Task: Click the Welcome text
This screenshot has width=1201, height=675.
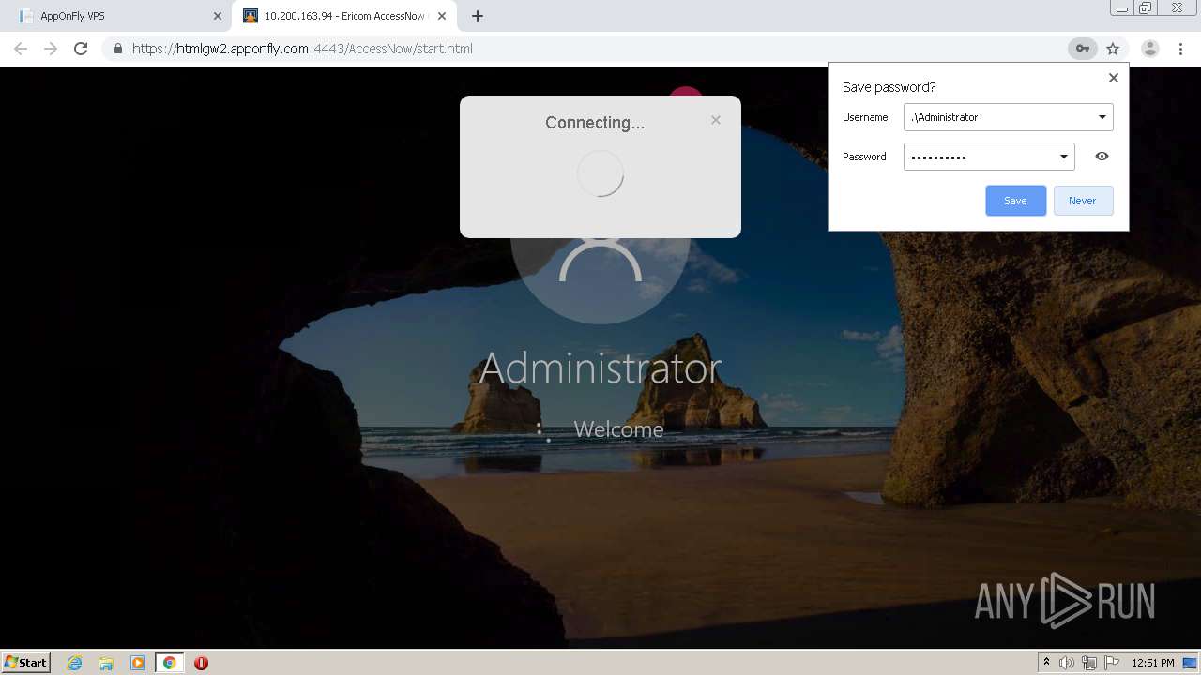Action: (x=618, y=429)
